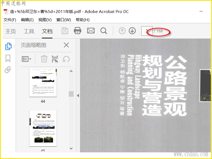Open thumbnail options dropdown menu
Viewport: 212px width, 159px height.
[26, 59]
